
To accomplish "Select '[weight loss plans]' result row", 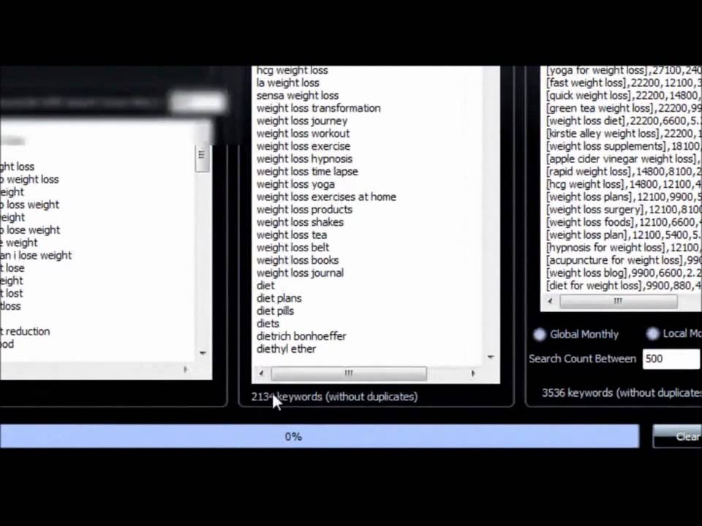I will 624,197.
